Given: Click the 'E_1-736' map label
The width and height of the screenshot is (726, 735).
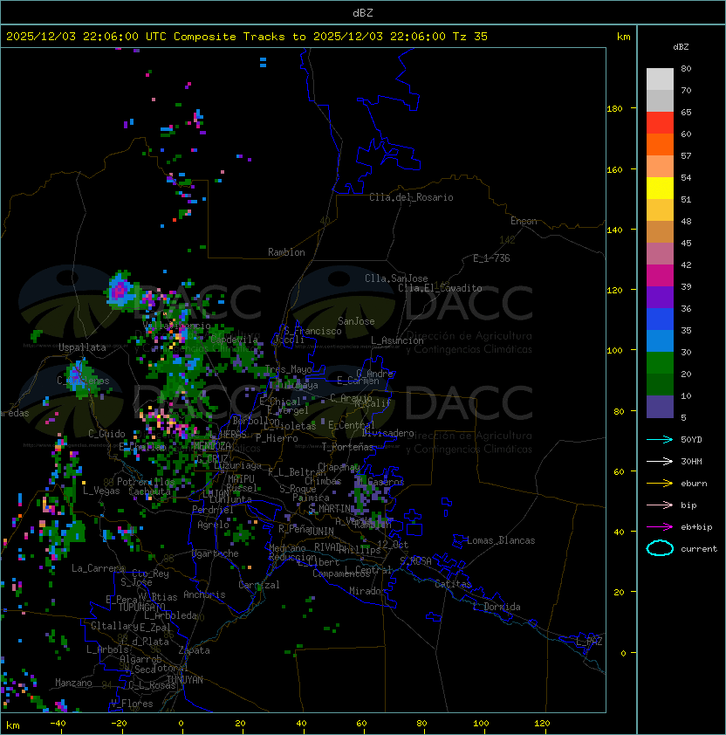Looking at the screenshot, I should 491,258.
